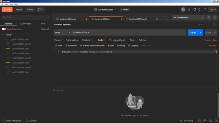
Task: Click the Find and Replace search icon
Action: (x=4, y=121)
